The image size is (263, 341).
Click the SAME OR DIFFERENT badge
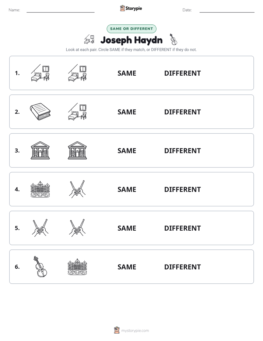(131, 29)
